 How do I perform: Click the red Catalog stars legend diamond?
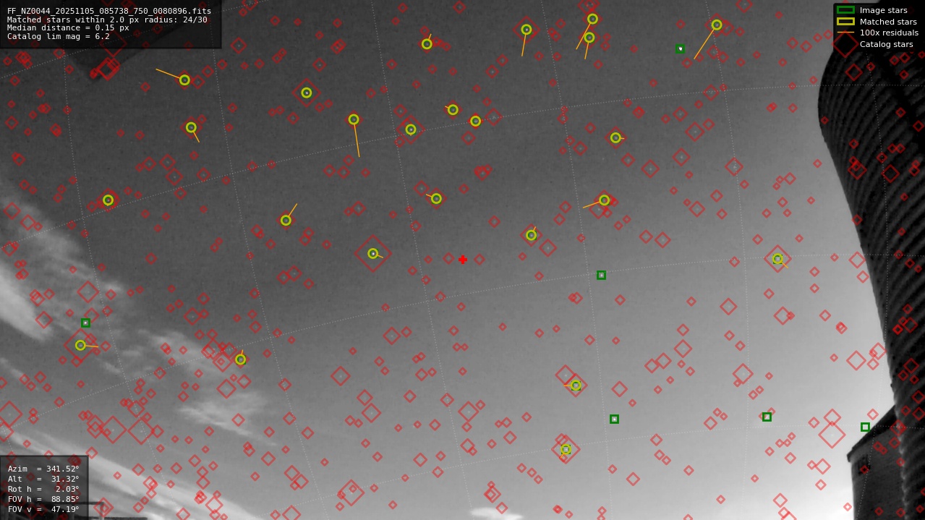tap(845, 44)
